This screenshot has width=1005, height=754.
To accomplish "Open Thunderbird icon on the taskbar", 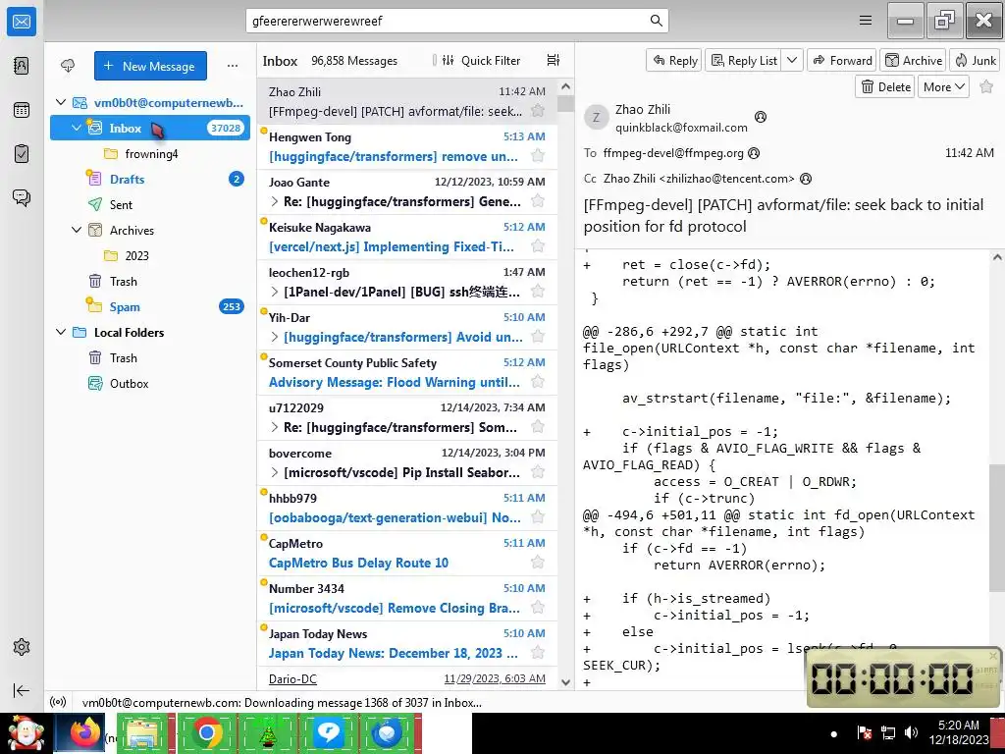I will coord(387,732).
